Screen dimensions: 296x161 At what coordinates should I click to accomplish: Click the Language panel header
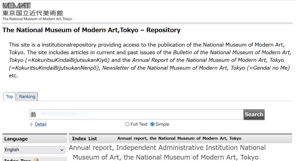tap(35, 139)
